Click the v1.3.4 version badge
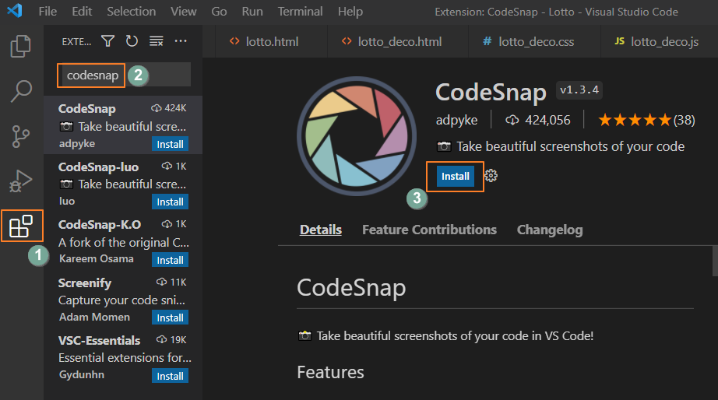 point(579,89)
